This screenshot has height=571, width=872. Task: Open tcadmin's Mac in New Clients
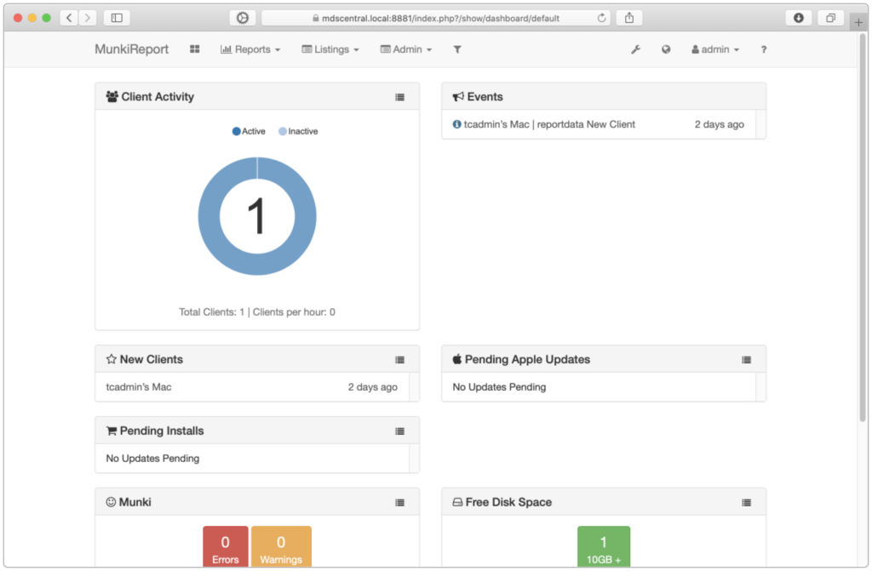pyautogui.click(x=139, y=387)
